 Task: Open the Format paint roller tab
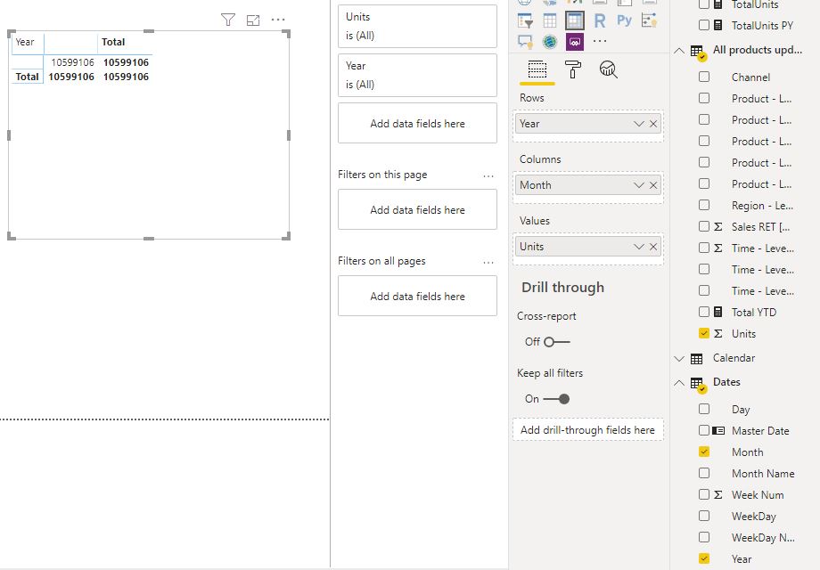tap(572, 69)
